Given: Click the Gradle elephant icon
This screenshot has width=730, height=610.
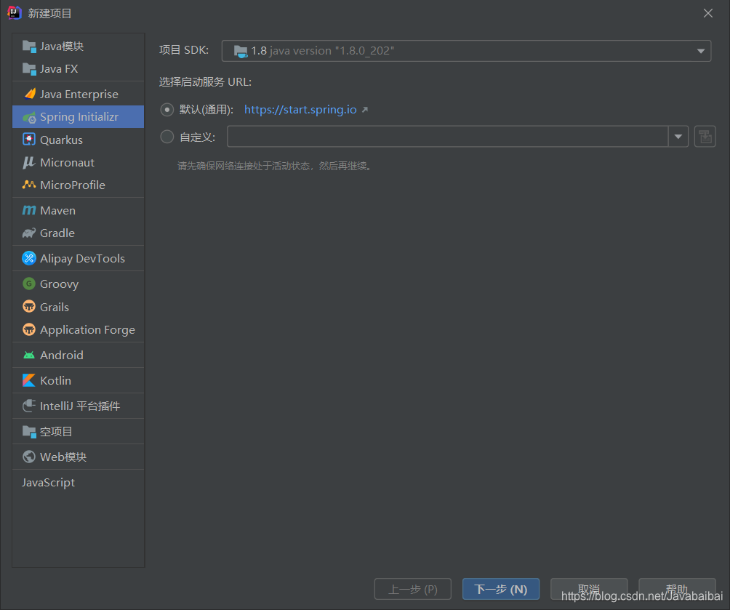Looking at the screenshot, I should (29, 233).
